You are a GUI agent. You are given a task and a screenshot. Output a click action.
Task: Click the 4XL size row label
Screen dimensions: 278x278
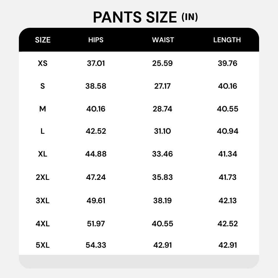43,224
